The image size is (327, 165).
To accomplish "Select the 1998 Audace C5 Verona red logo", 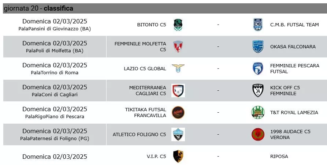I will point(258,134).
